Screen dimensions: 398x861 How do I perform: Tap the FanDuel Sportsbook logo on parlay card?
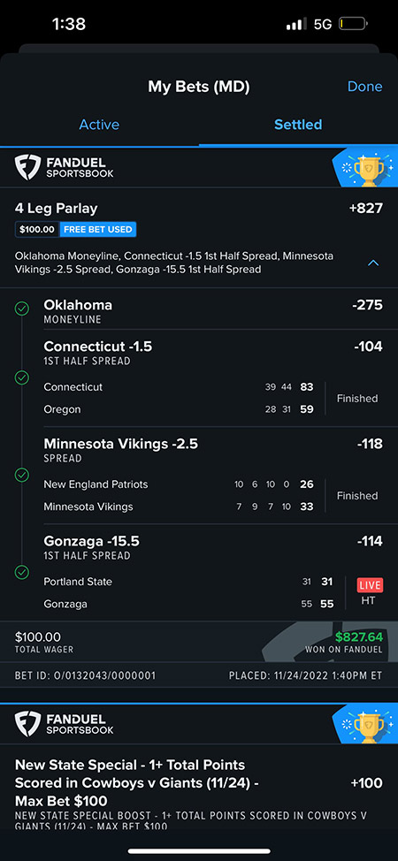tap(64, 167)
